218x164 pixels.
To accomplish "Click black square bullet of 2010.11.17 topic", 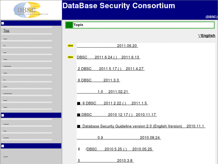I will coord(79,115).
